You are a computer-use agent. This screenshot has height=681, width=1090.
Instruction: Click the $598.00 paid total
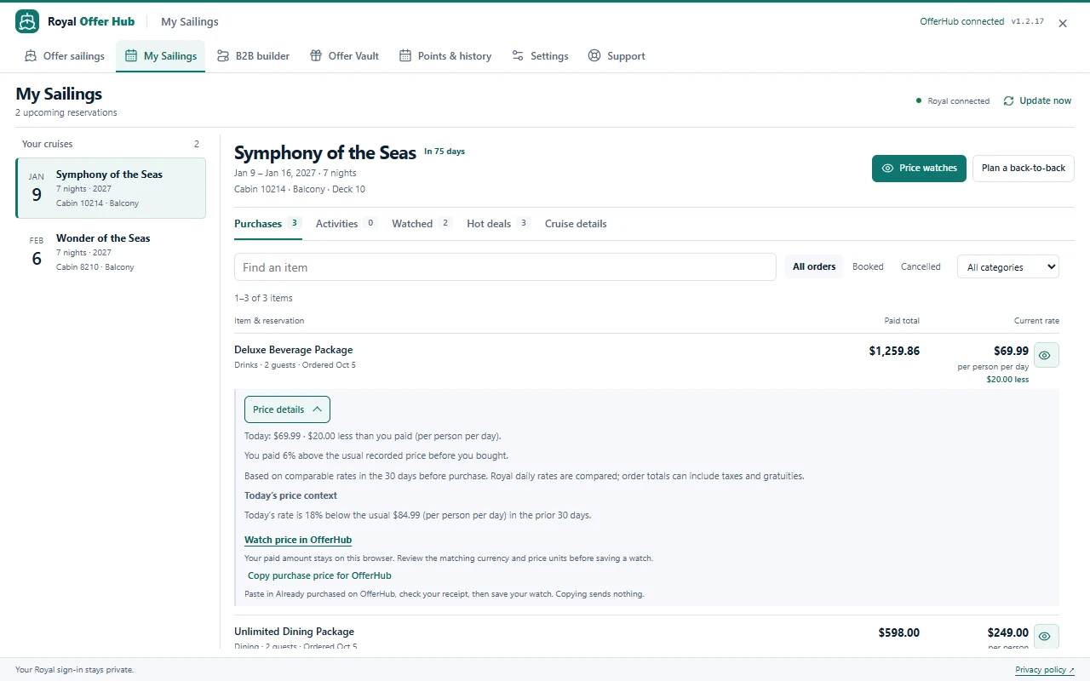(x=899, y=632)
